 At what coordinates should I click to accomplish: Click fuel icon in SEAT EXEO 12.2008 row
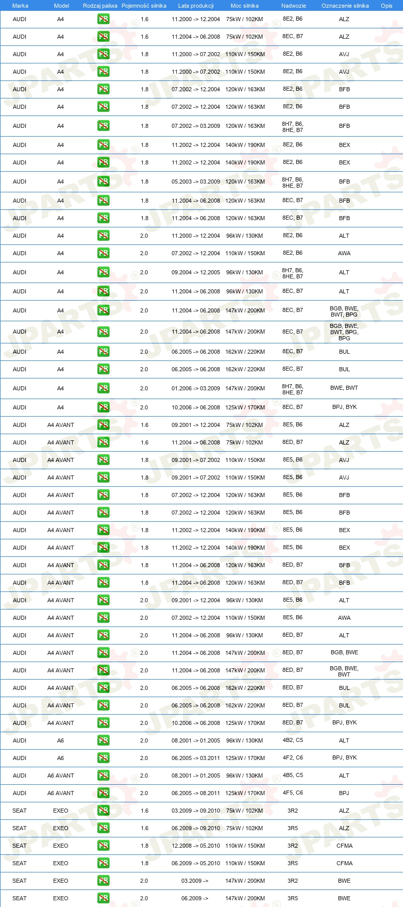[103, 846]
